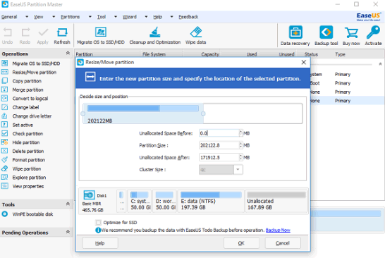The image size is (385, 258).
Task: Focus the Unallocated Space Before field
Action: coord(219,133)
